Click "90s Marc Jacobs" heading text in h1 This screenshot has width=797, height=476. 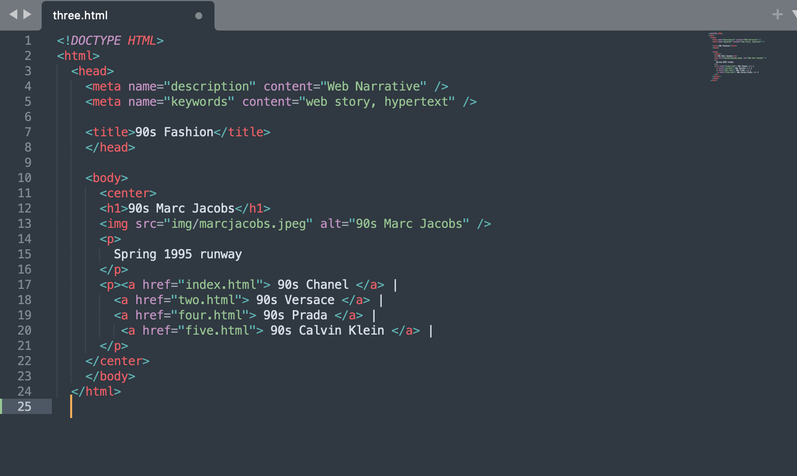181,209
